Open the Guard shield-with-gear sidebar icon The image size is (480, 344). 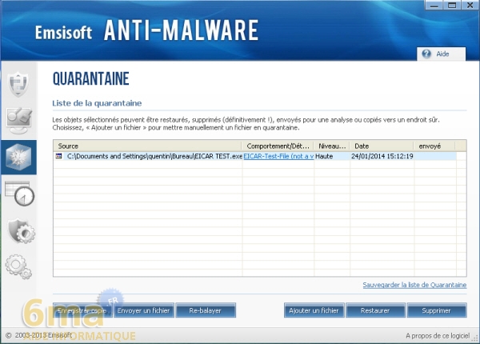pyautogui.click(x=21, y=231)
